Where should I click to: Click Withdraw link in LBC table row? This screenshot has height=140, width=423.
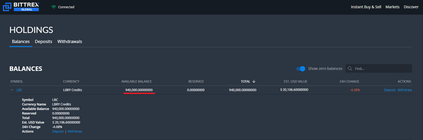405,90
